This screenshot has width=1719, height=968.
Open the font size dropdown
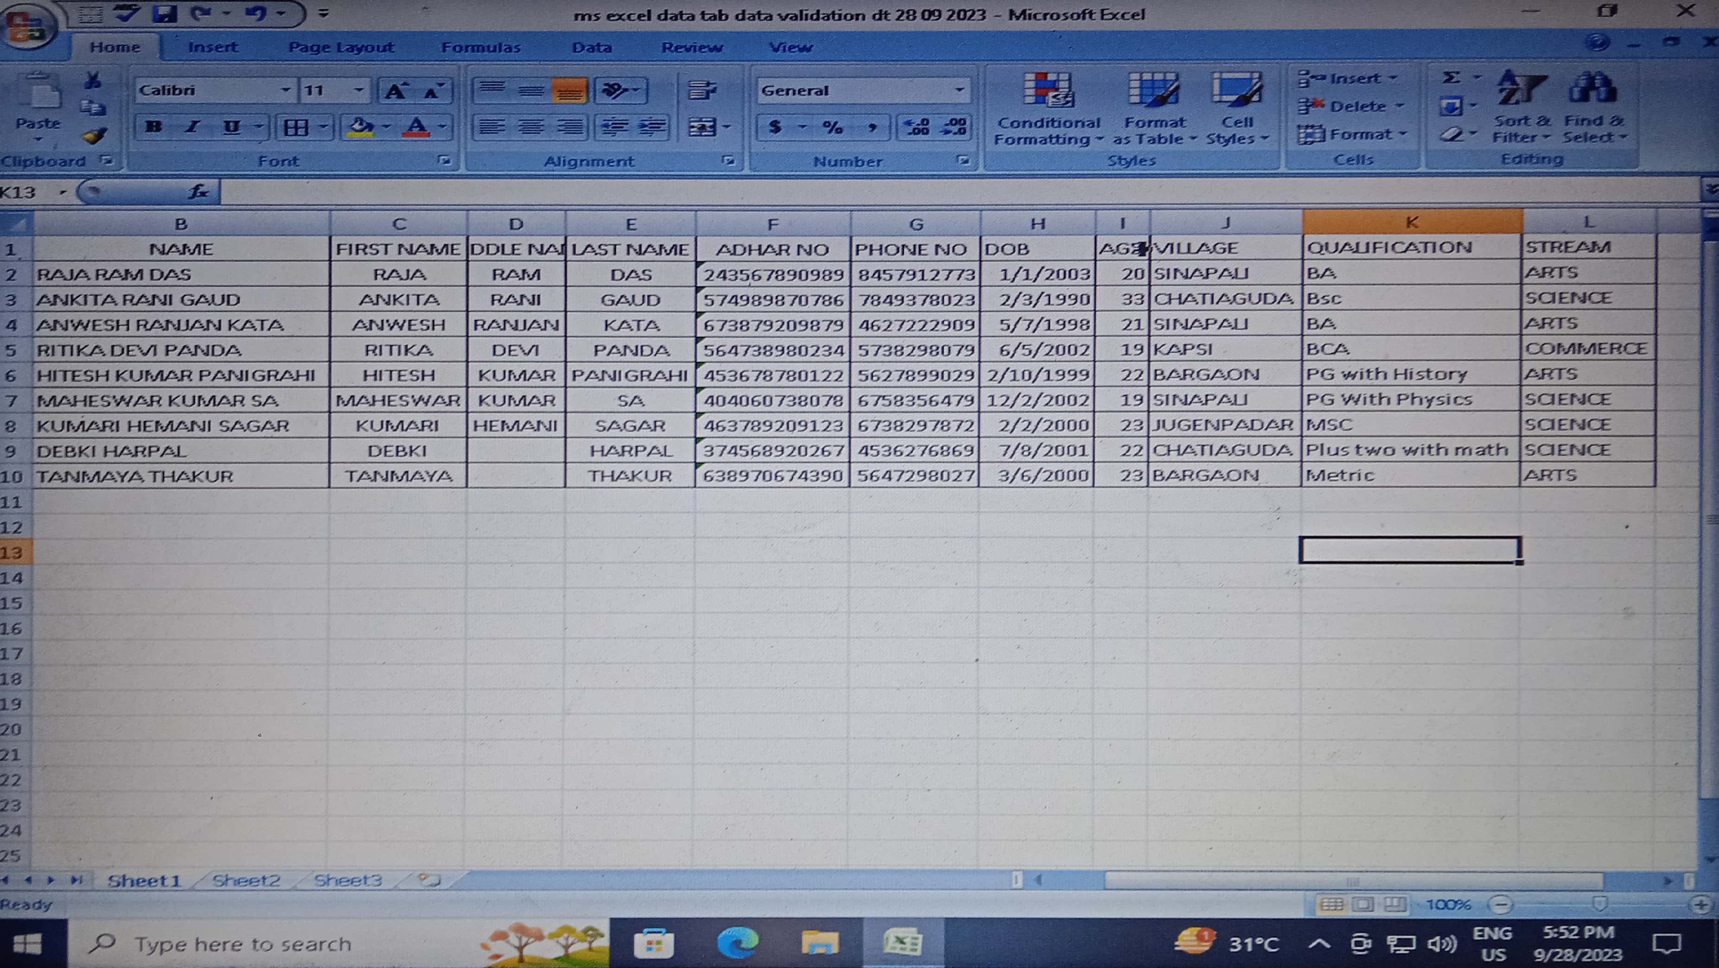pos(358,90)
